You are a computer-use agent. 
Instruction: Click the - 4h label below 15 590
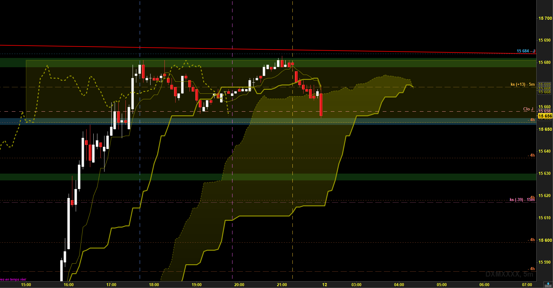[531, 269]
